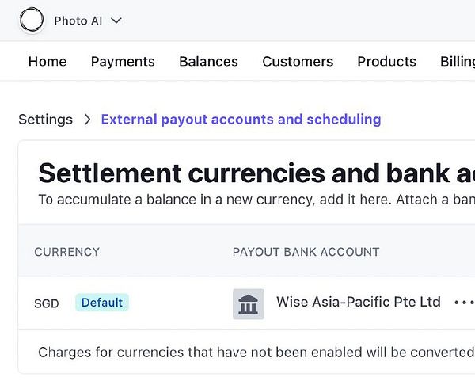
Task: Click the breadcrumb chevron separator
Action: [87, 120]
